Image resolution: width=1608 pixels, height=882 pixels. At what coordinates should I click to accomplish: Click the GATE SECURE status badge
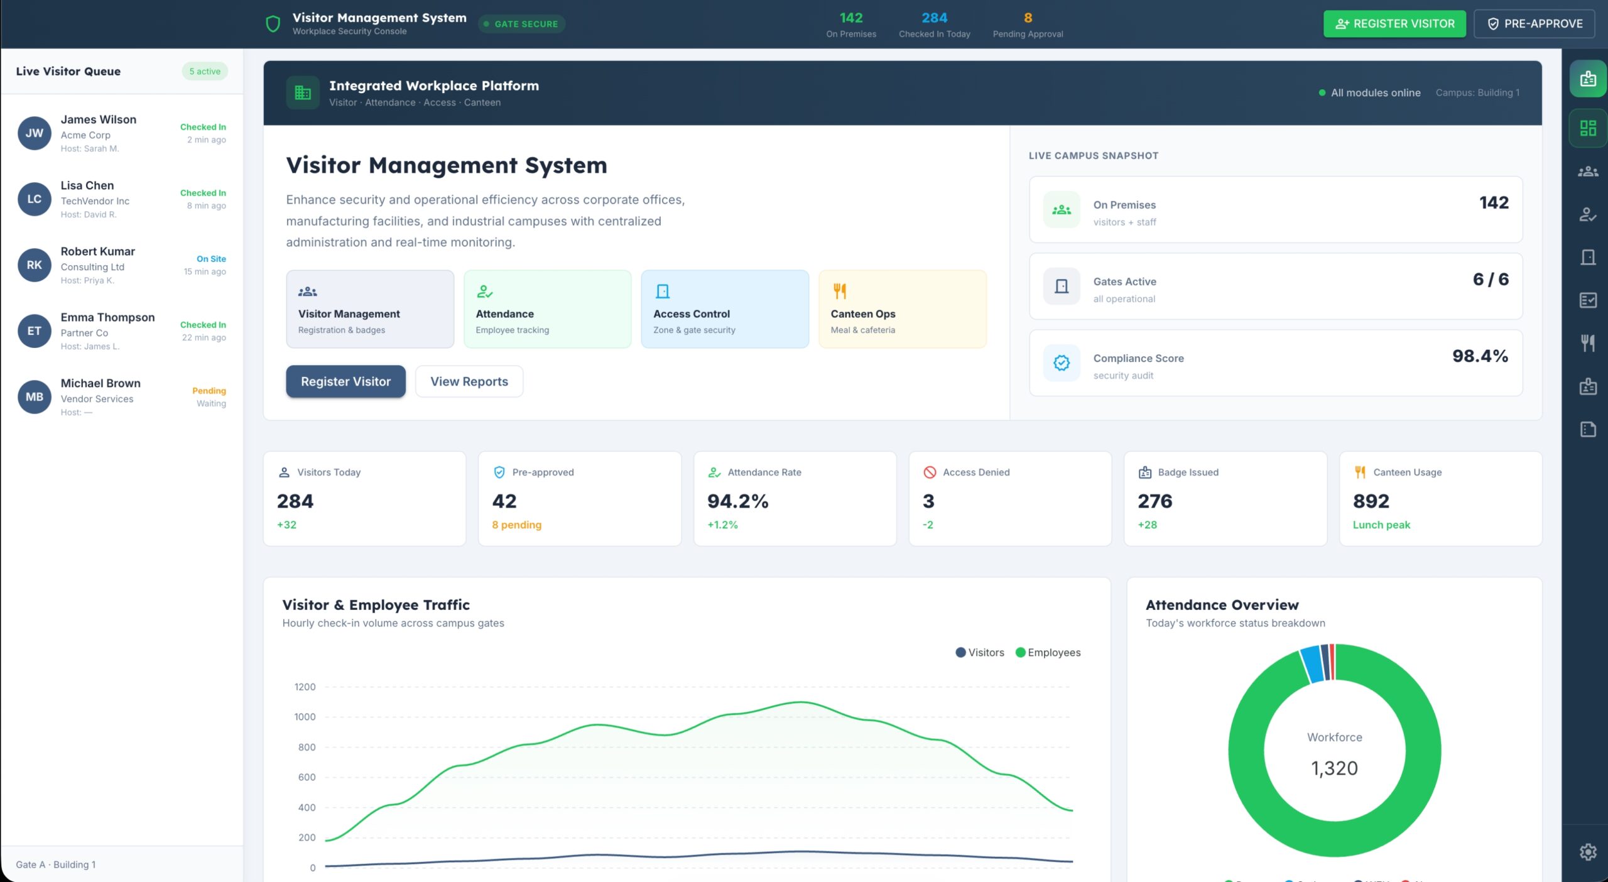pos(521,24)
